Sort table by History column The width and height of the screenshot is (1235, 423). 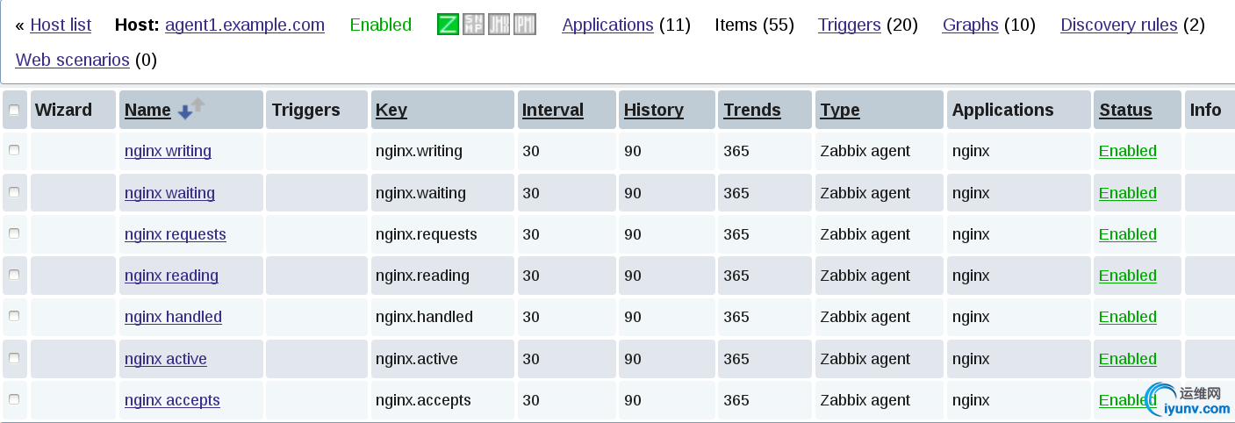pyautogui.click(x=653, y=110)
